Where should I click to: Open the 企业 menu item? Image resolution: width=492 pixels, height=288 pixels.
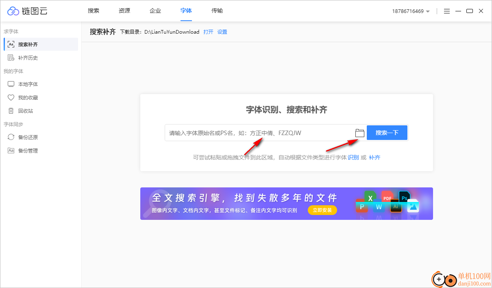pyautogui.click(x=155, y=11)
